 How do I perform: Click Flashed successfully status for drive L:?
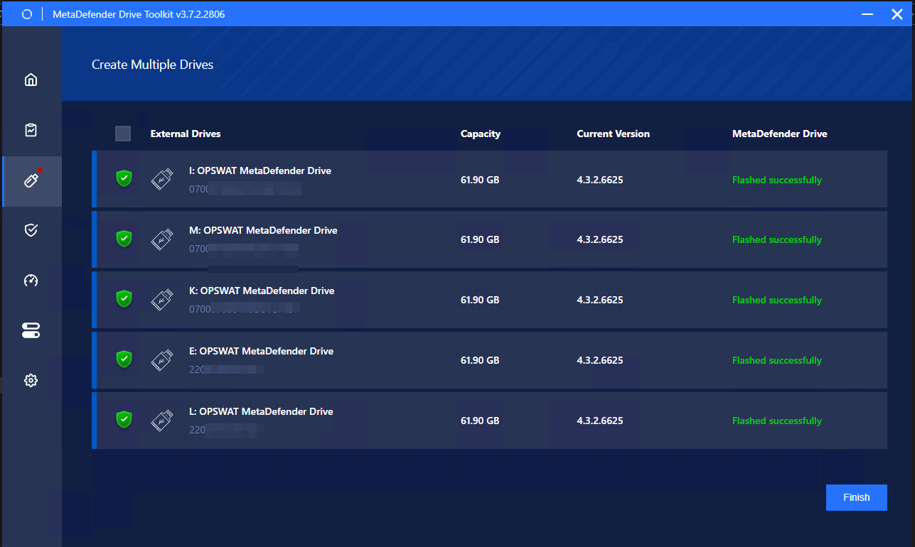777,421
